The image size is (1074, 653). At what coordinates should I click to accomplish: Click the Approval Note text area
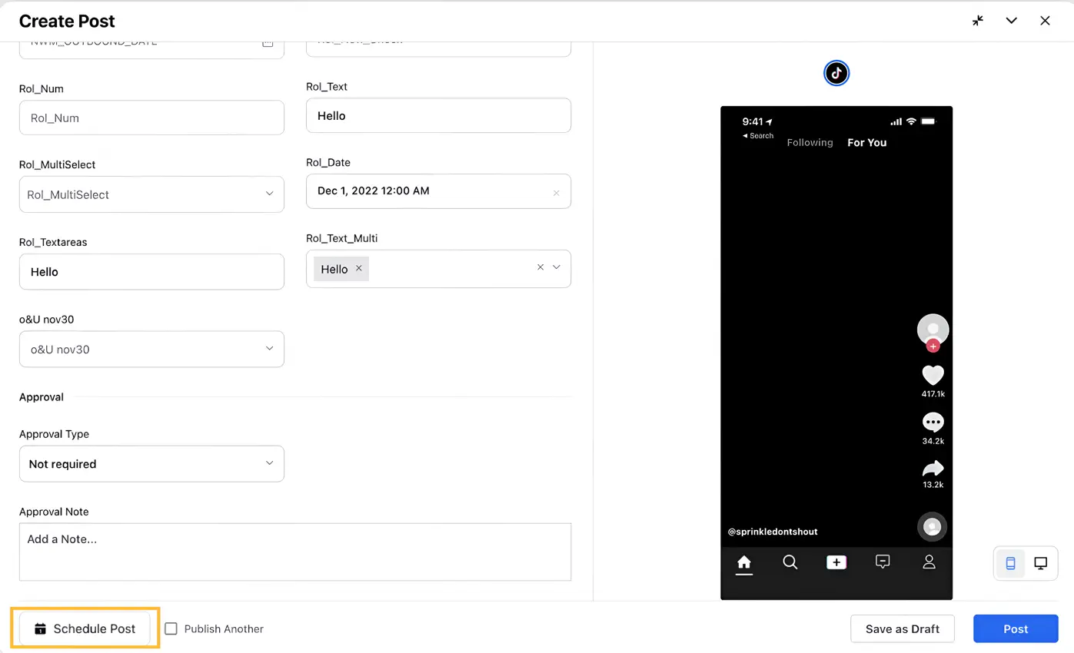click(295, 552)
